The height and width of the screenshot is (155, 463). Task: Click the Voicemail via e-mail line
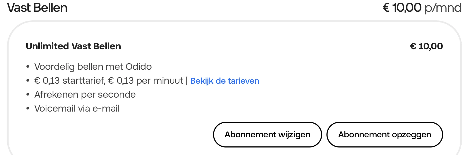tap(77, 109)
